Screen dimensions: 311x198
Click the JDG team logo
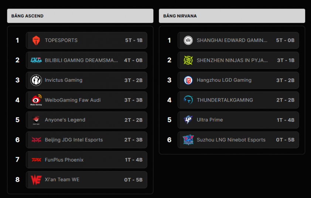point(36,140)
